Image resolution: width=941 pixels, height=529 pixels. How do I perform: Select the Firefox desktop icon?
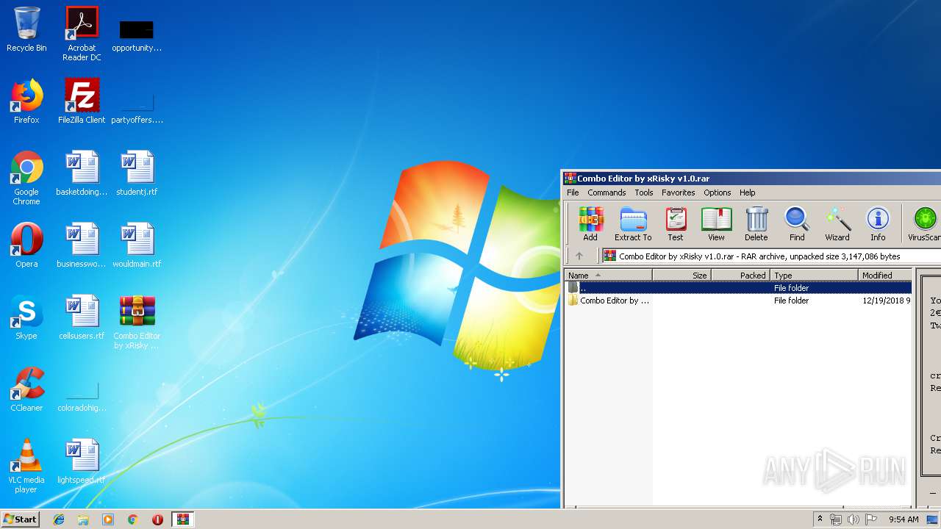tap(26, 101)
